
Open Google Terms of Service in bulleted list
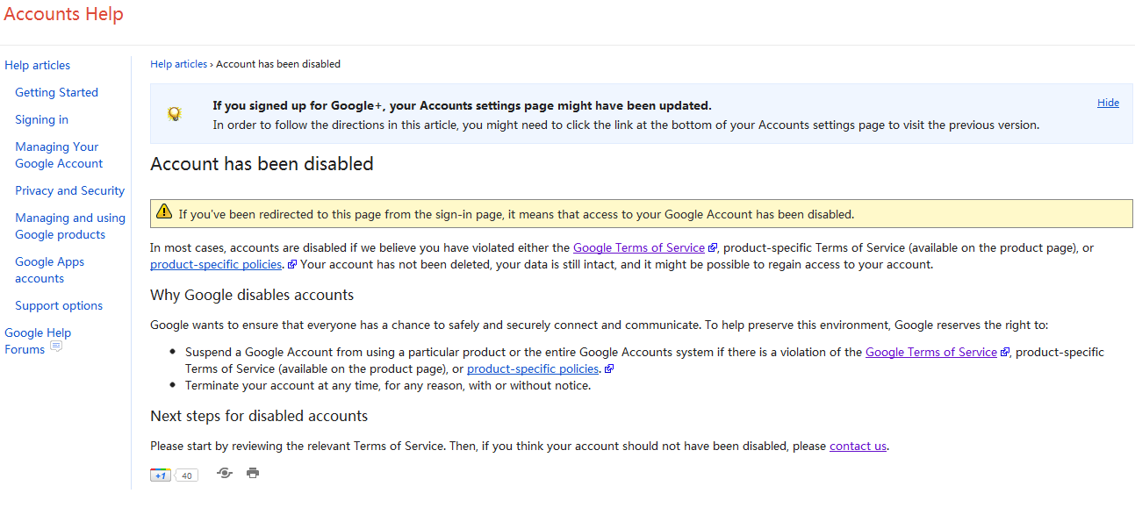[x=931, y=352]
